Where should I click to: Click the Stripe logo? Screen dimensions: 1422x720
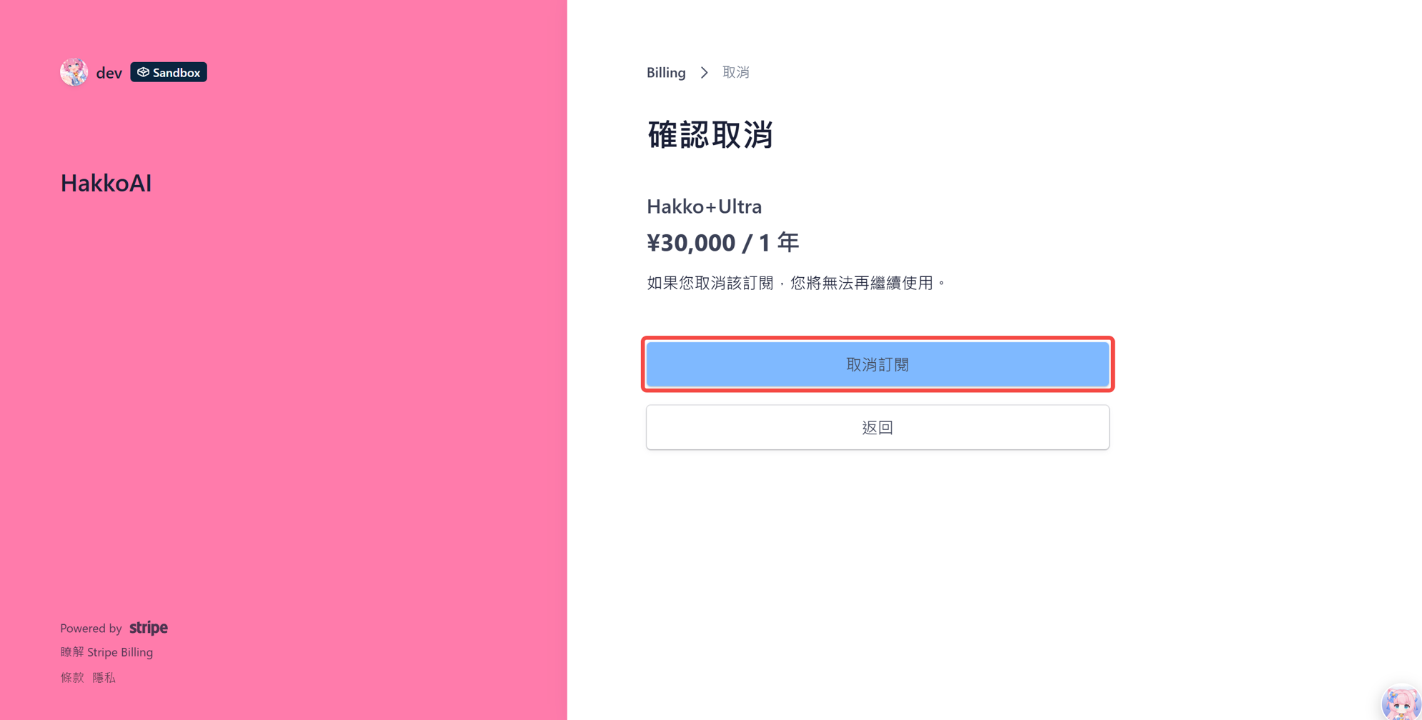coord(149,628)
